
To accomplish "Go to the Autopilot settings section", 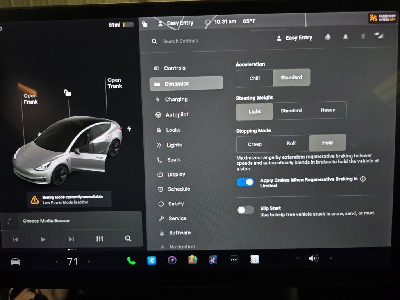I will click(177, 115).
